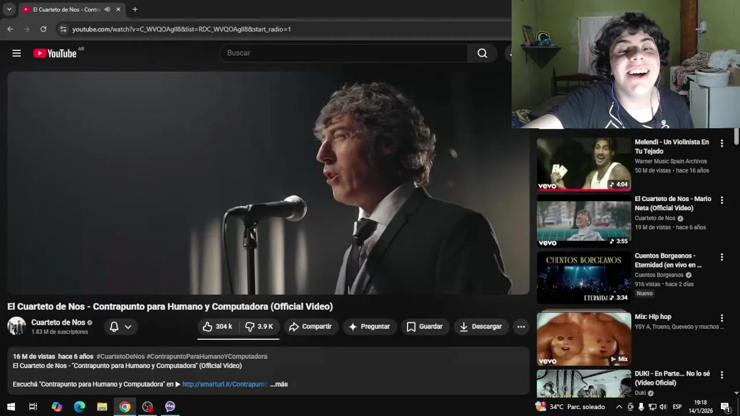Open options menu for Melendi video
Viewport: 740px width, 416px height.
[x=721, y=143]
